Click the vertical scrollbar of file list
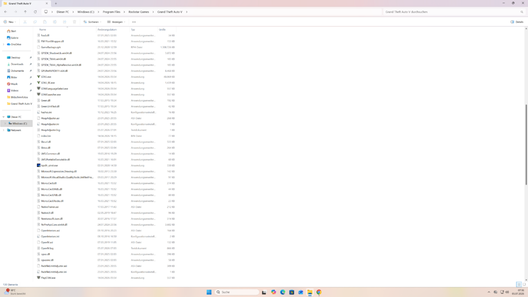 [526, 145]
